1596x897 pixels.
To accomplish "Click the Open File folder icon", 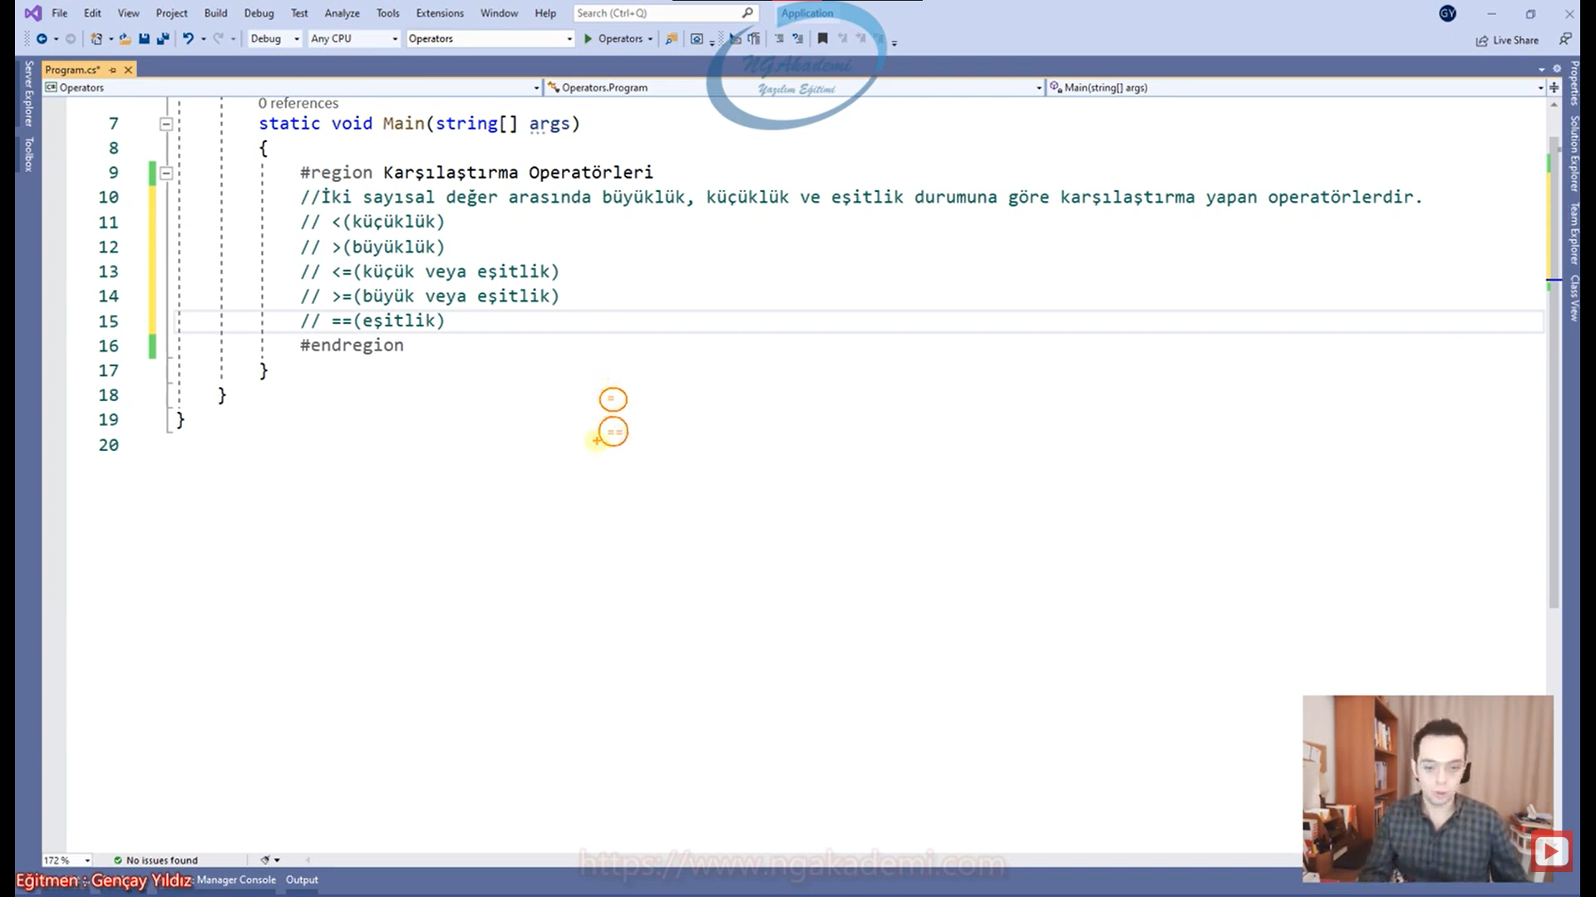I will click(x=125, y=39).
